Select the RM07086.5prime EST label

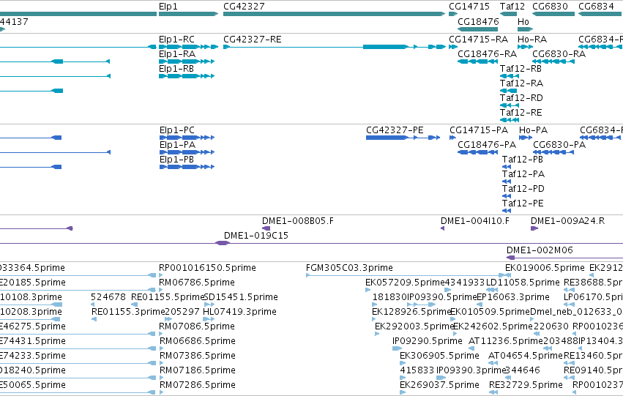pos(197,327)
